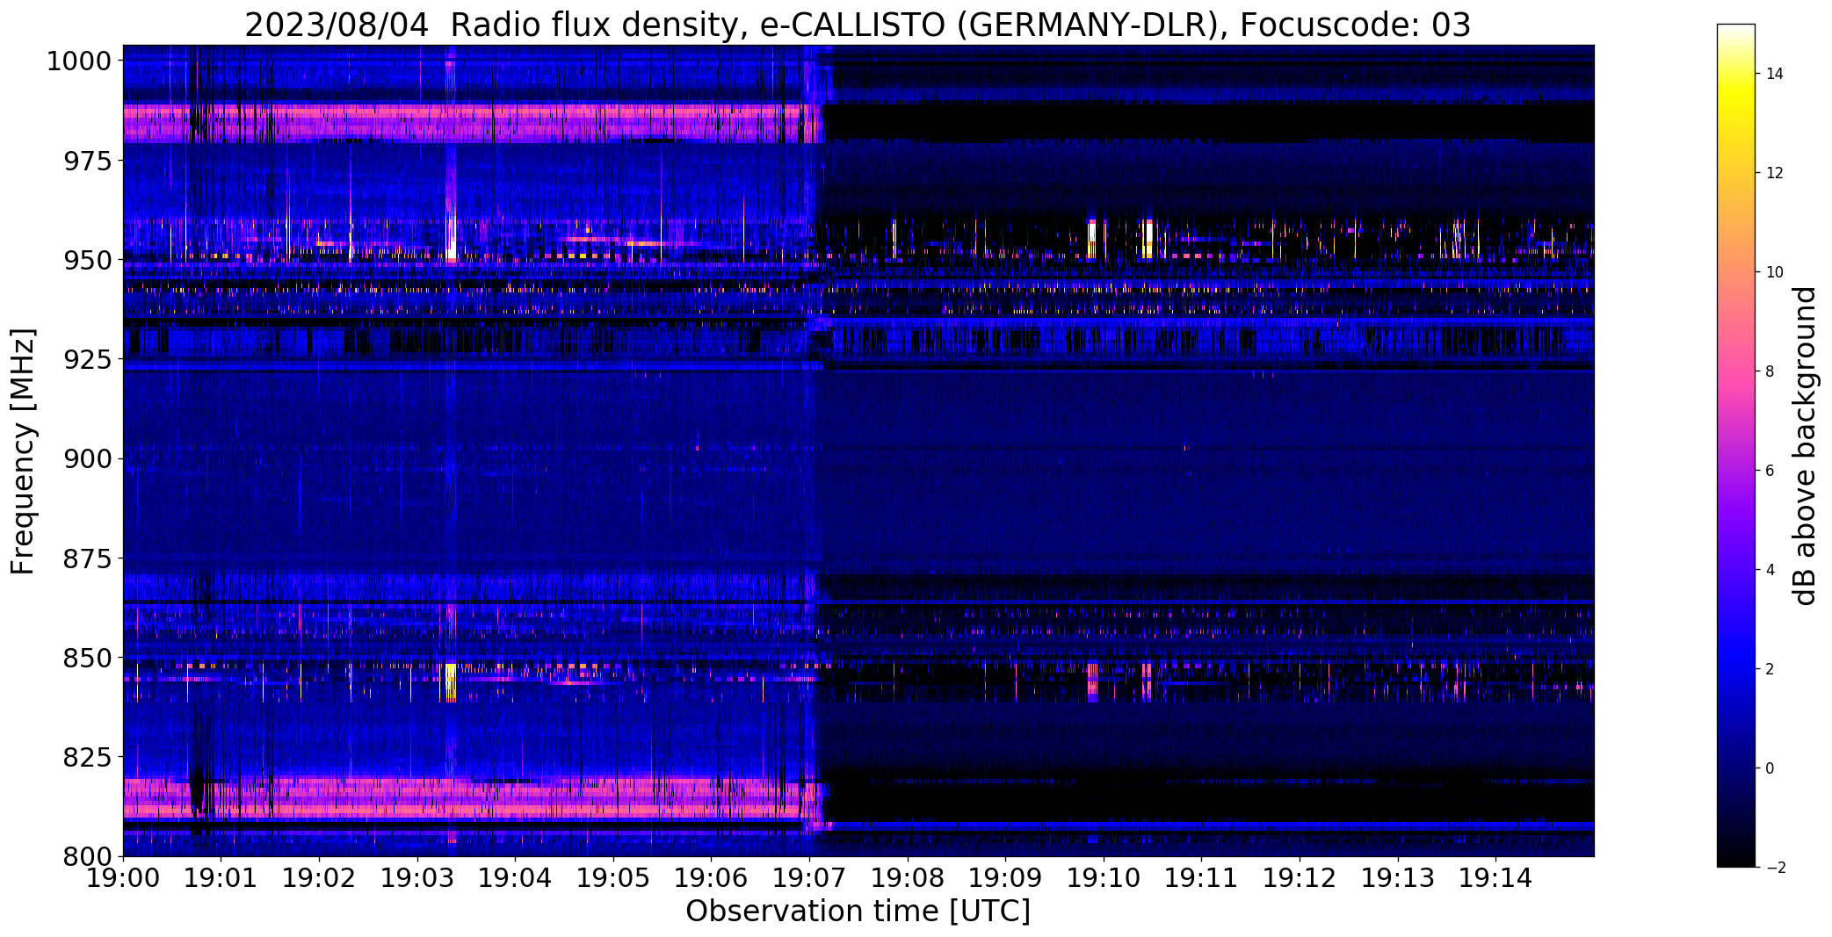Click the colorbar tick label 2

pyautogui.click(x=1770, y=669)
